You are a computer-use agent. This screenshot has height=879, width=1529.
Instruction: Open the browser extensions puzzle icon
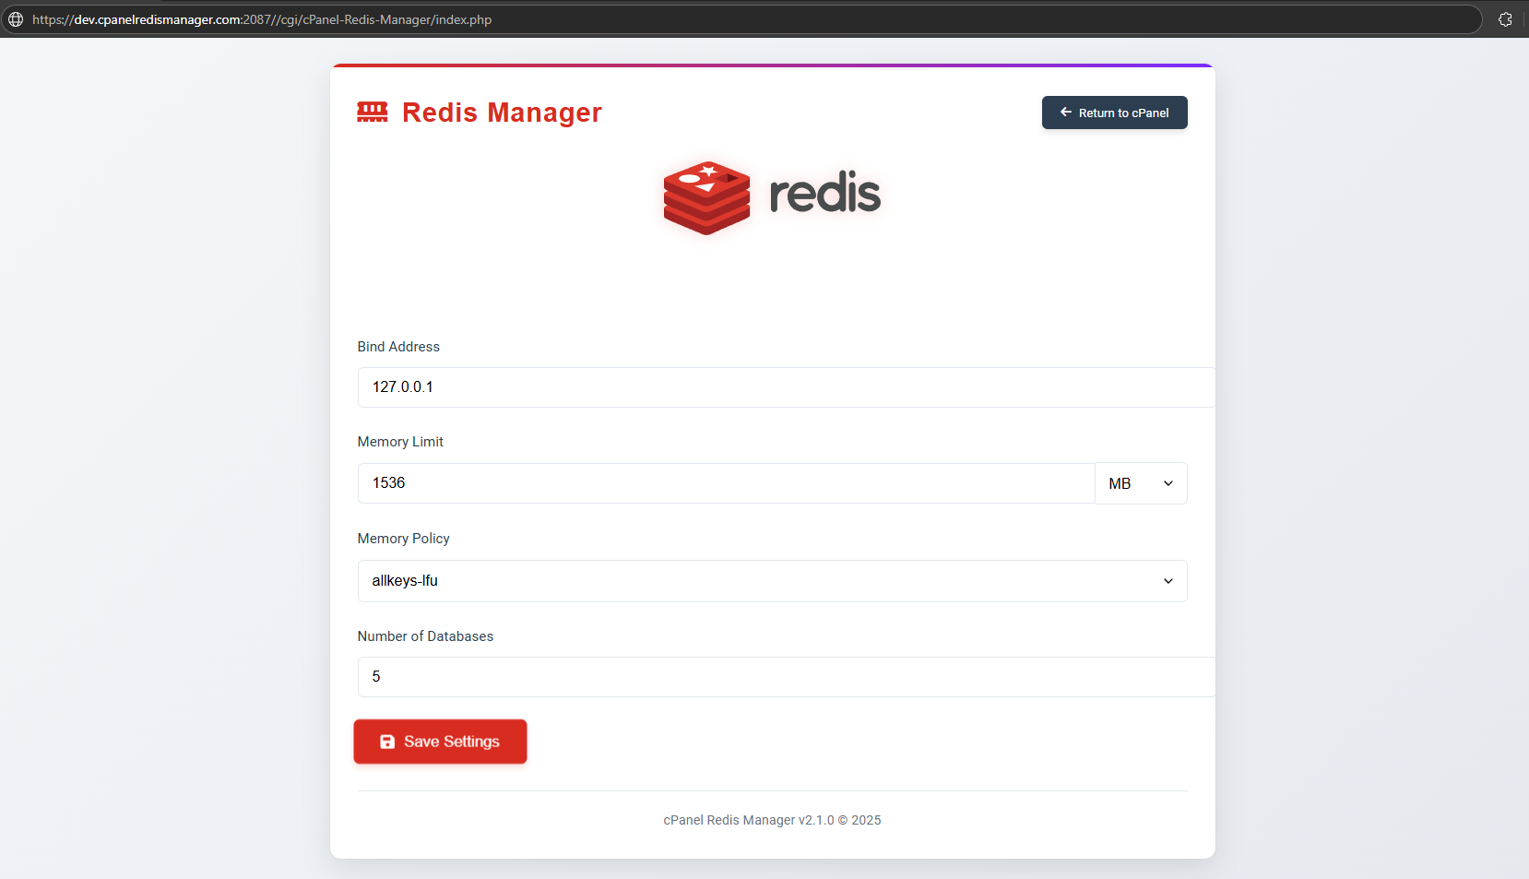click(1505, 19)
